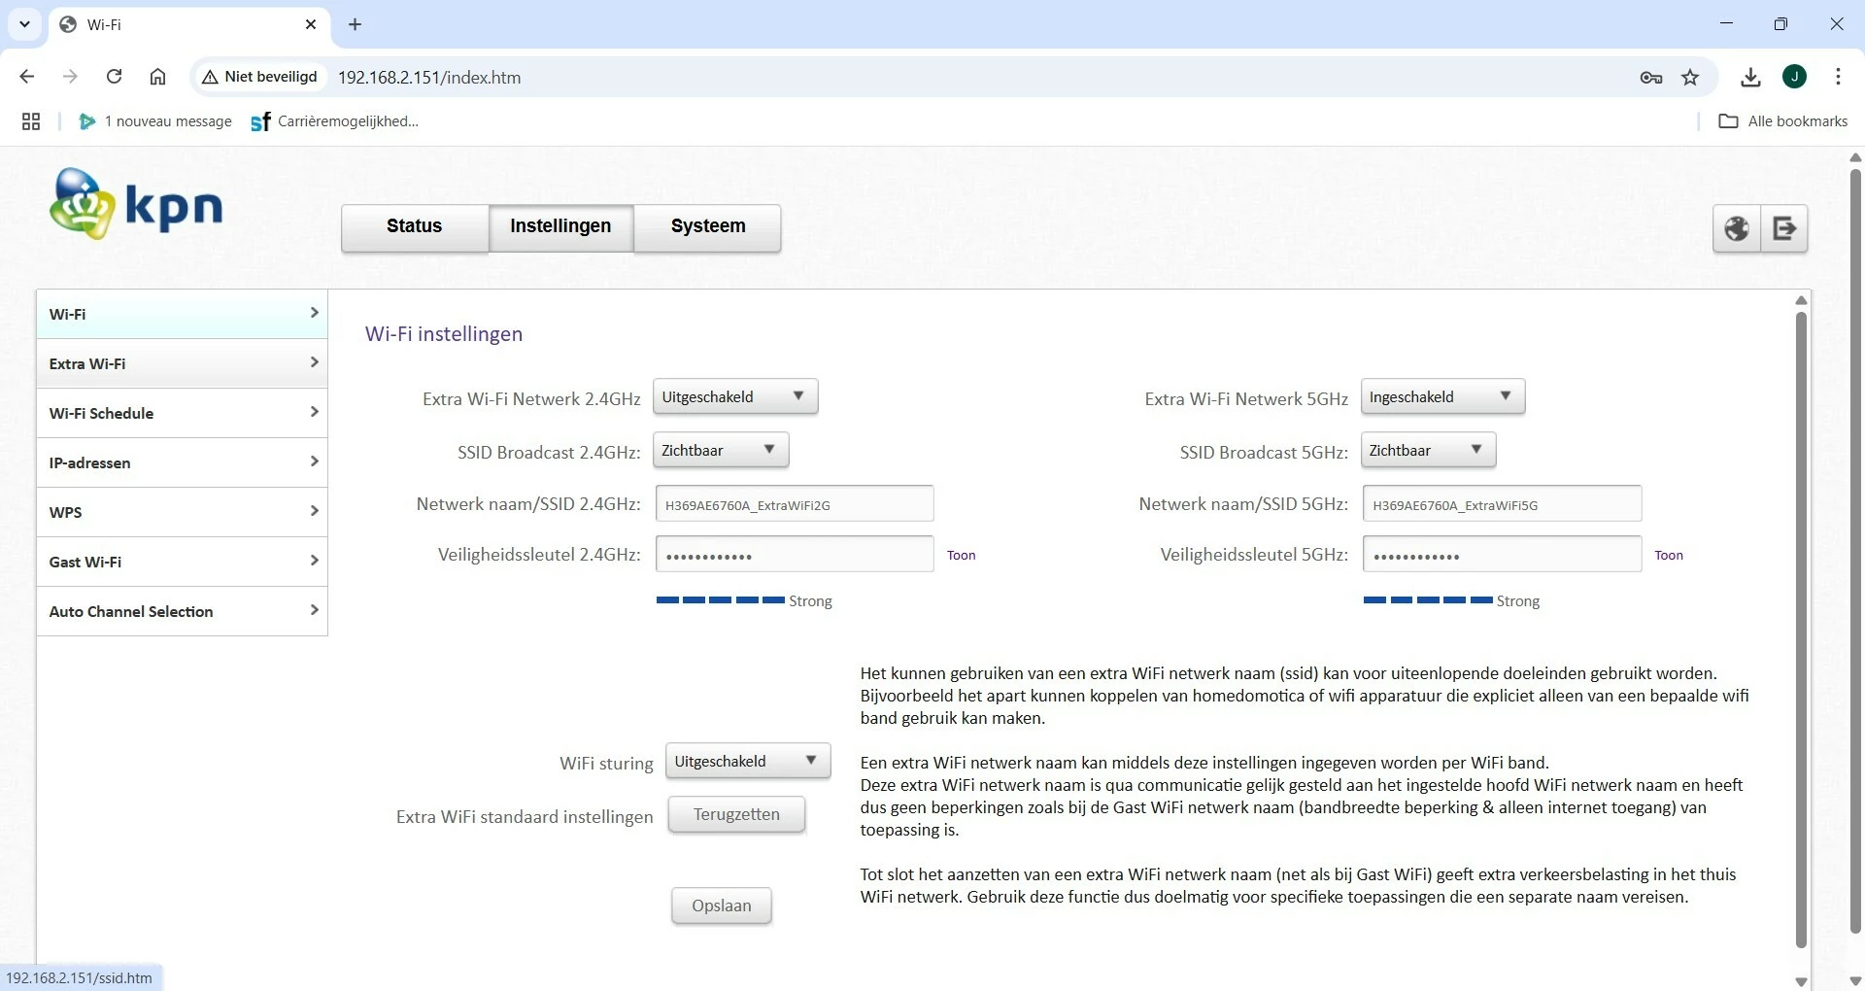
Task: Open Wi-Fi Schedule sidebar item
Action: [x=182, y=413]
